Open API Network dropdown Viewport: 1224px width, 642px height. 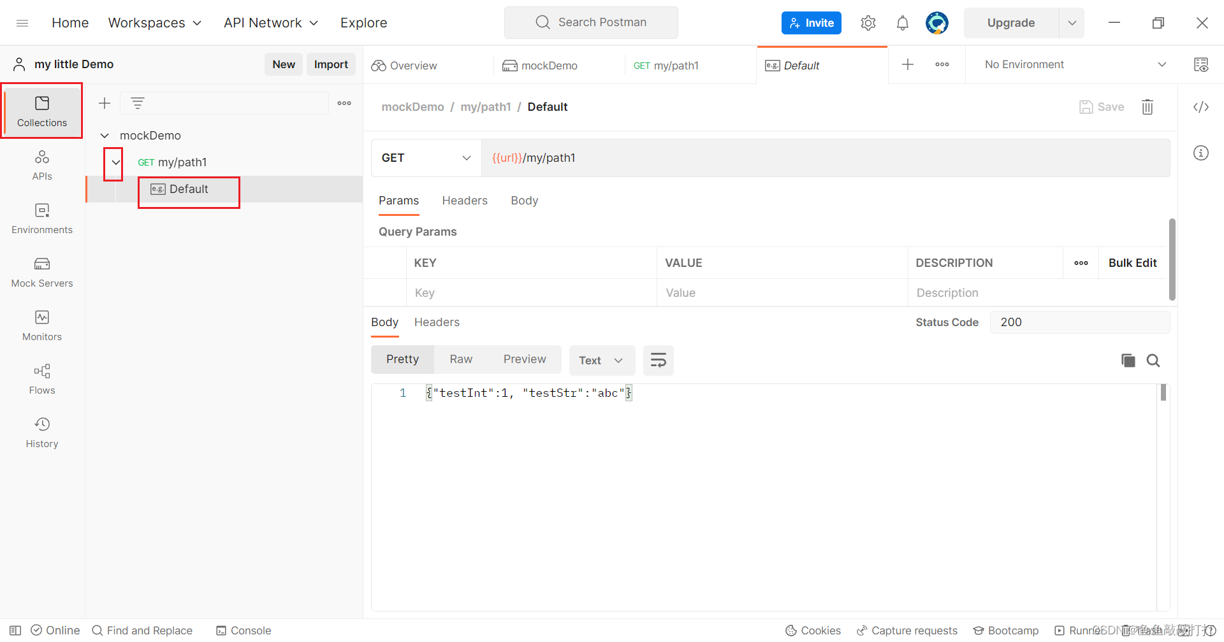pos(271,23)
